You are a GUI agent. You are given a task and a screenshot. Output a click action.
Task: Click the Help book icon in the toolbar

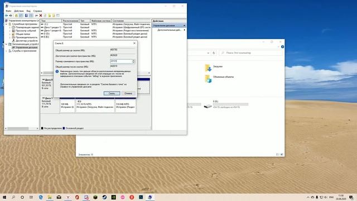tap(26, 16)
